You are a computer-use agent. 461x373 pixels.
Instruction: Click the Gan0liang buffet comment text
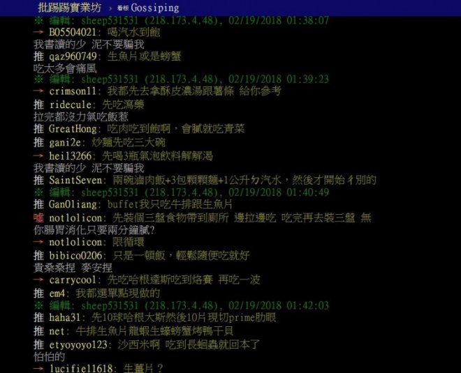pyautogui.click(x=170, y=204)
